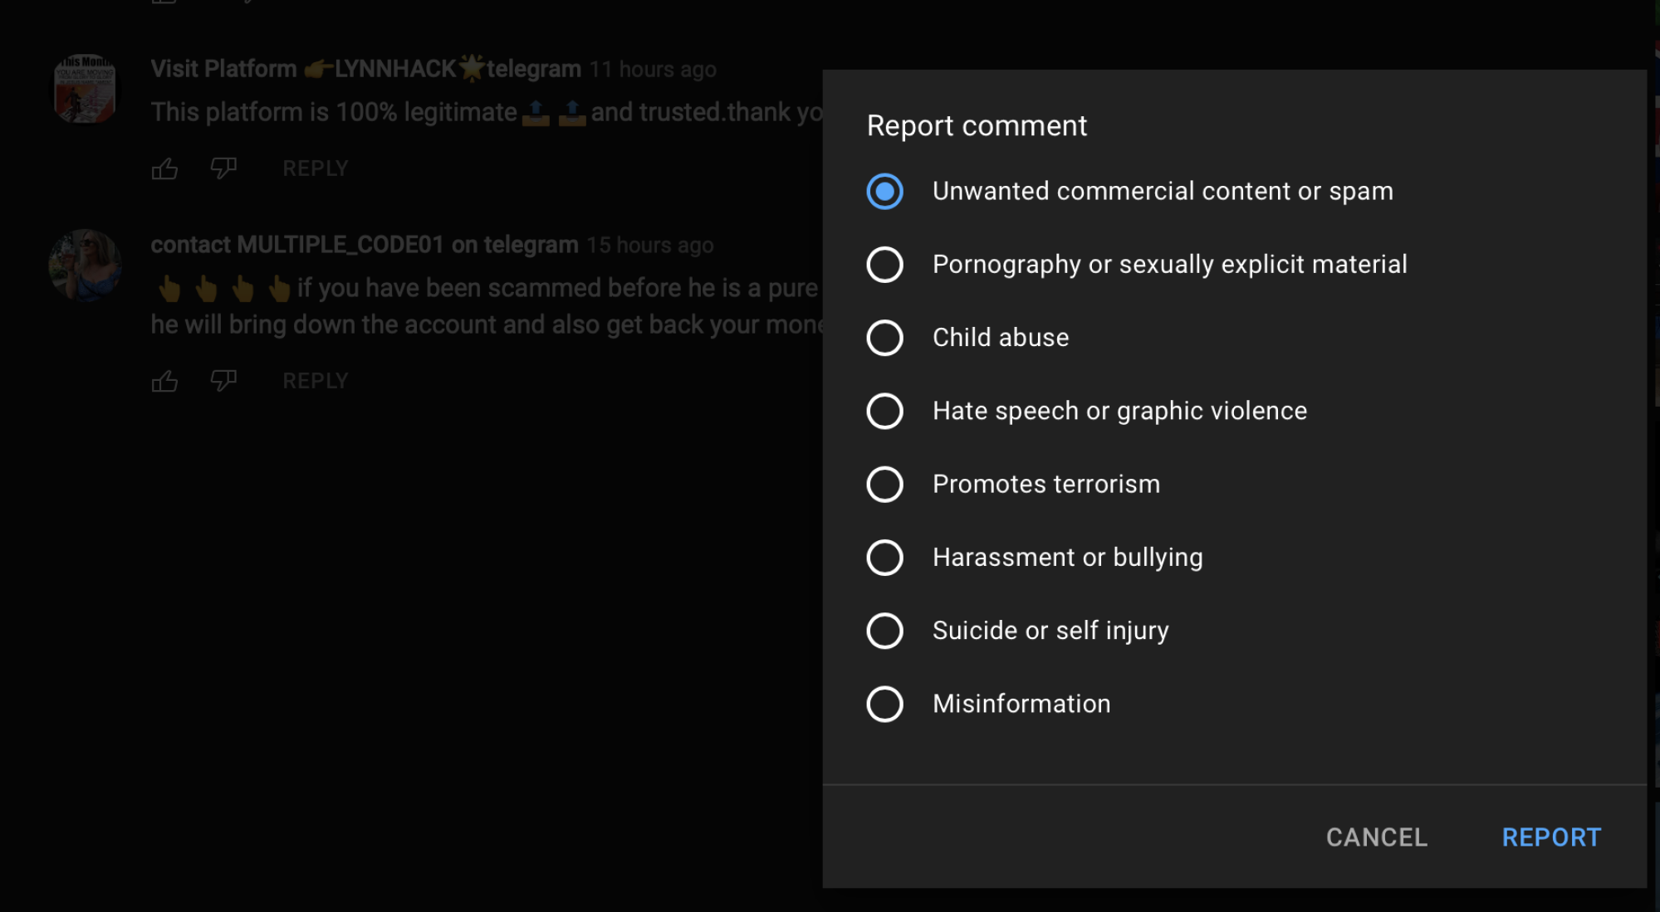1660x912 pixels.
Task: Select Hate speech or graphic violence radio button
Action: (884, 410)
